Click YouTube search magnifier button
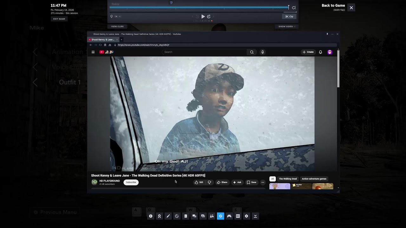The width and height of the screenshot is (406, 228). (252, 52)
